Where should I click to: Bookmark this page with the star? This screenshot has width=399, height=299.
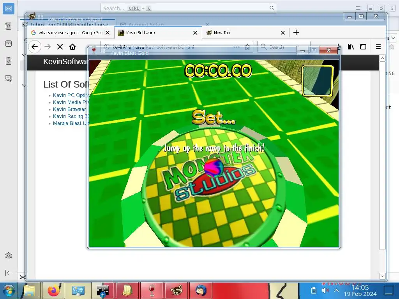[x=247, y=47]
